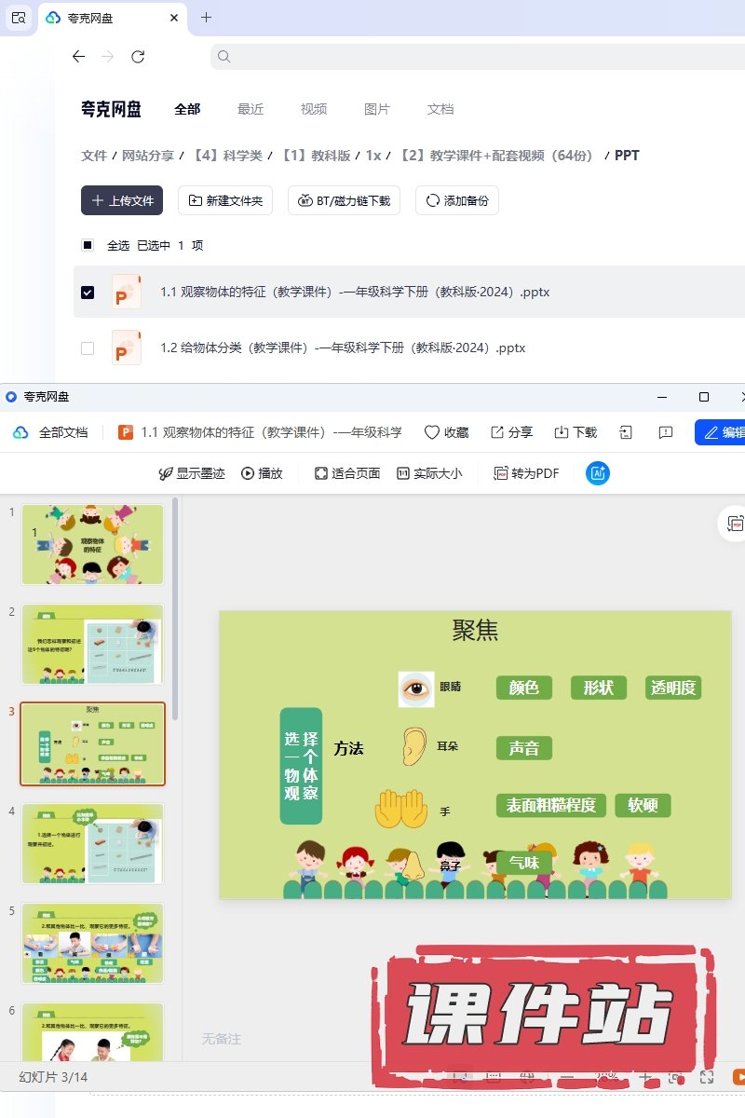Toggle the Select All checkbox
Image resolution: width=745 pixels, height=1118 pixels.
pyautogui.click(x=88, y=246)
